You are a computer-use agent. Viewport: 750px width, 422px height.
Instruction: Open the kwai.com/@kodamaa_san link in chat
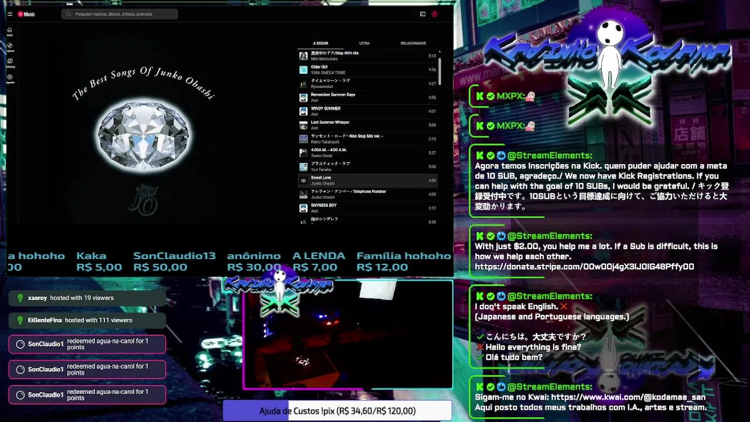pos(629,397)
